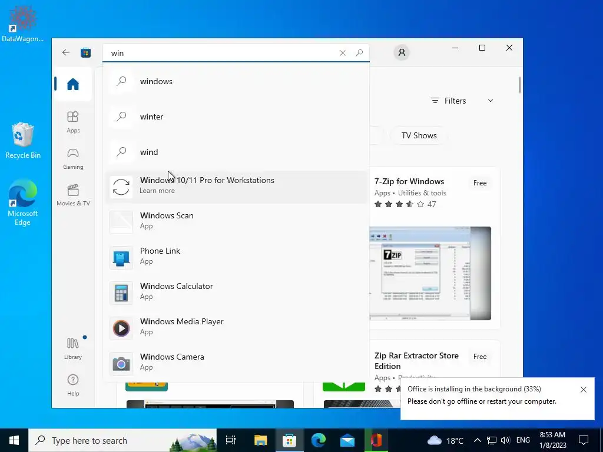Image resolution: width=603 pixels, height=452 pixels.
Task: Click the Microsoft Store logo icon
Action: pos(85,52)
